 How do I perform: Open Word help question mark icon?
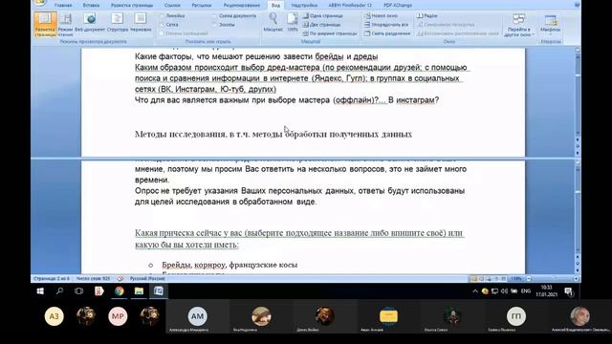click(x=577, y=5)
